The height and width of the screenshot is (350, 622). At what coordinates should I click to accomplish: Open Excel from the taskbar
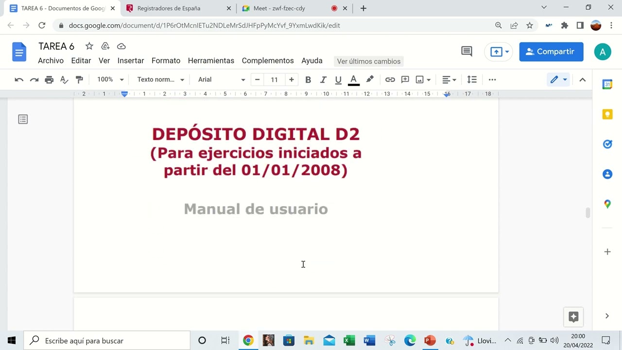[349, 340]
